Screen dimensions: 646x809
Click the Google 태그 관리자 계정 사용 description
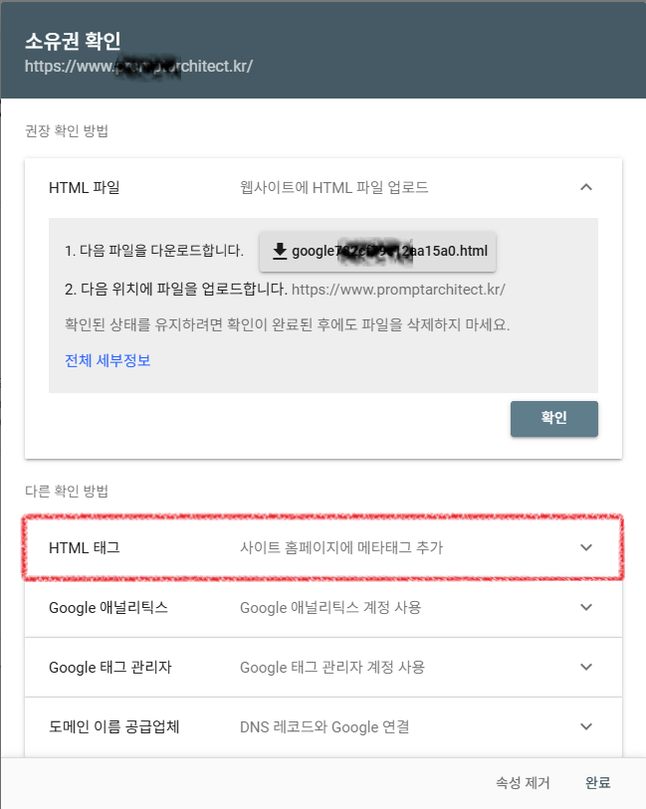(332, 667)
